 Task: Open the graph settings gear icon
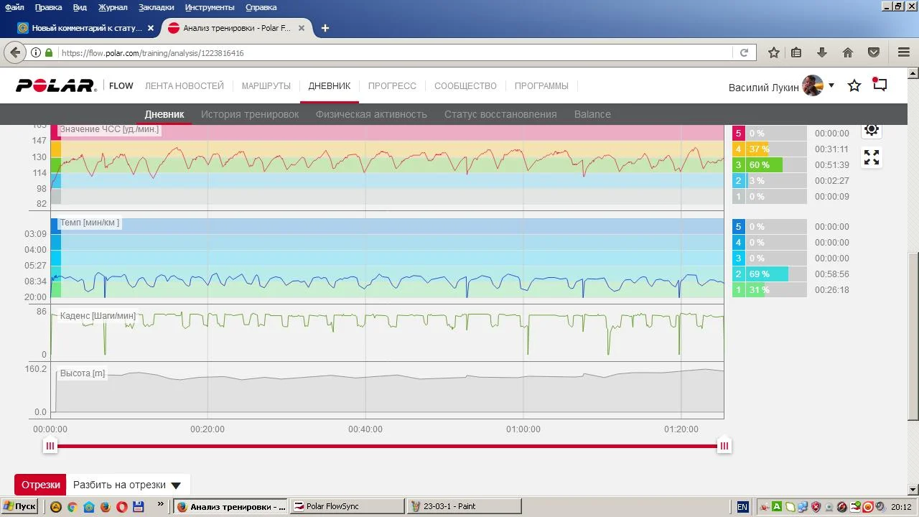tap(872, 129)
